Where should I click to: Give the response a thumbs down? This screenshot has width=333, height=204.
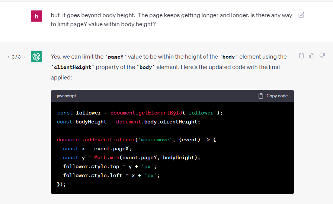[x=322, y=56]
